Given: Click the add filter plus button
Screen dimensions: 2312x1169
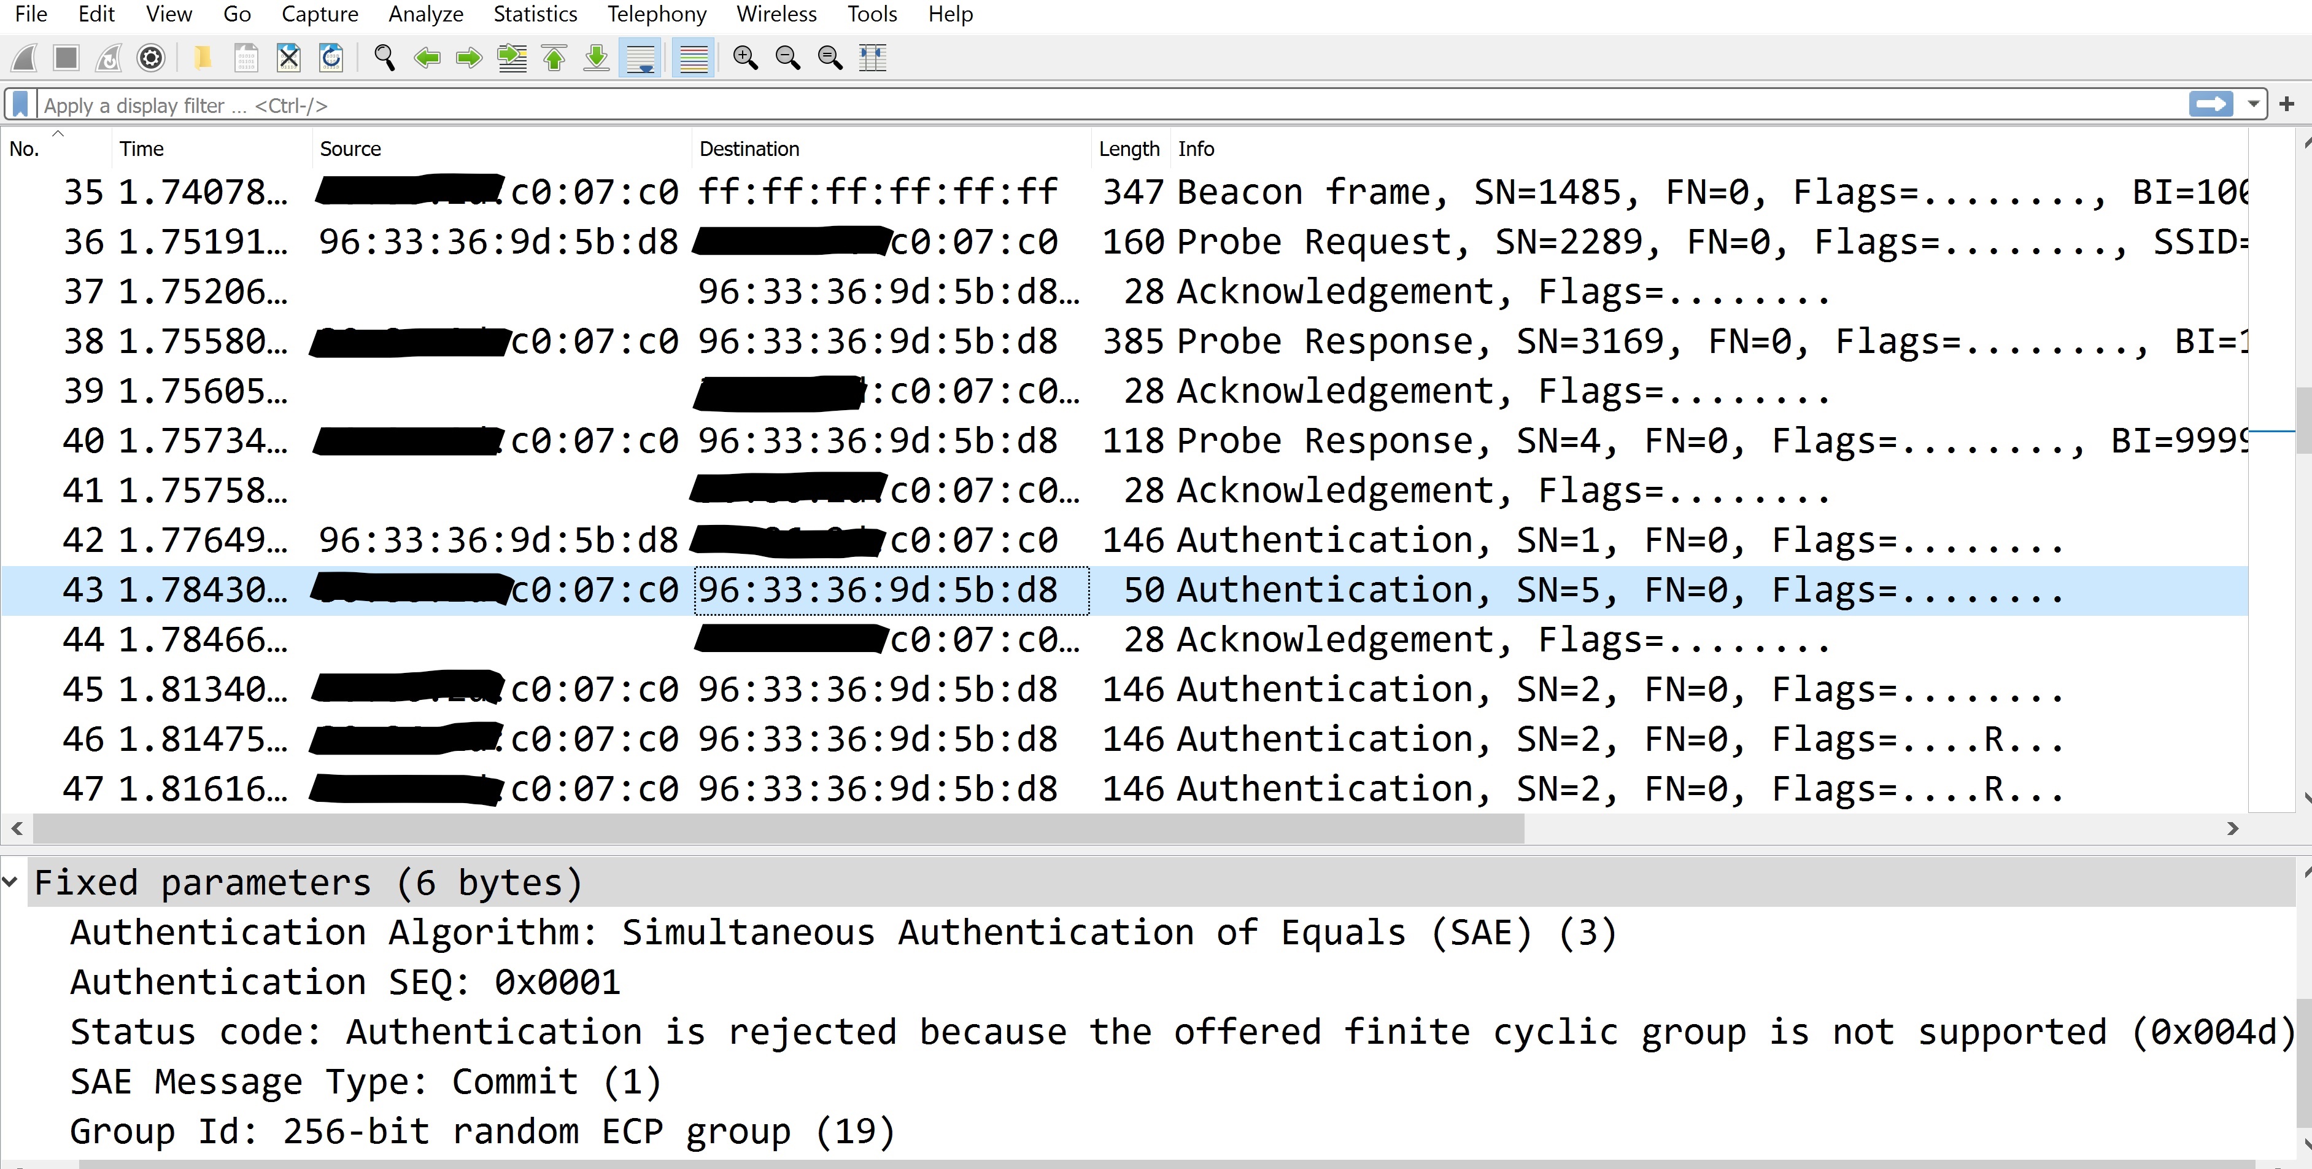Looking at the screenshot, I should [x=2287, y=105].
